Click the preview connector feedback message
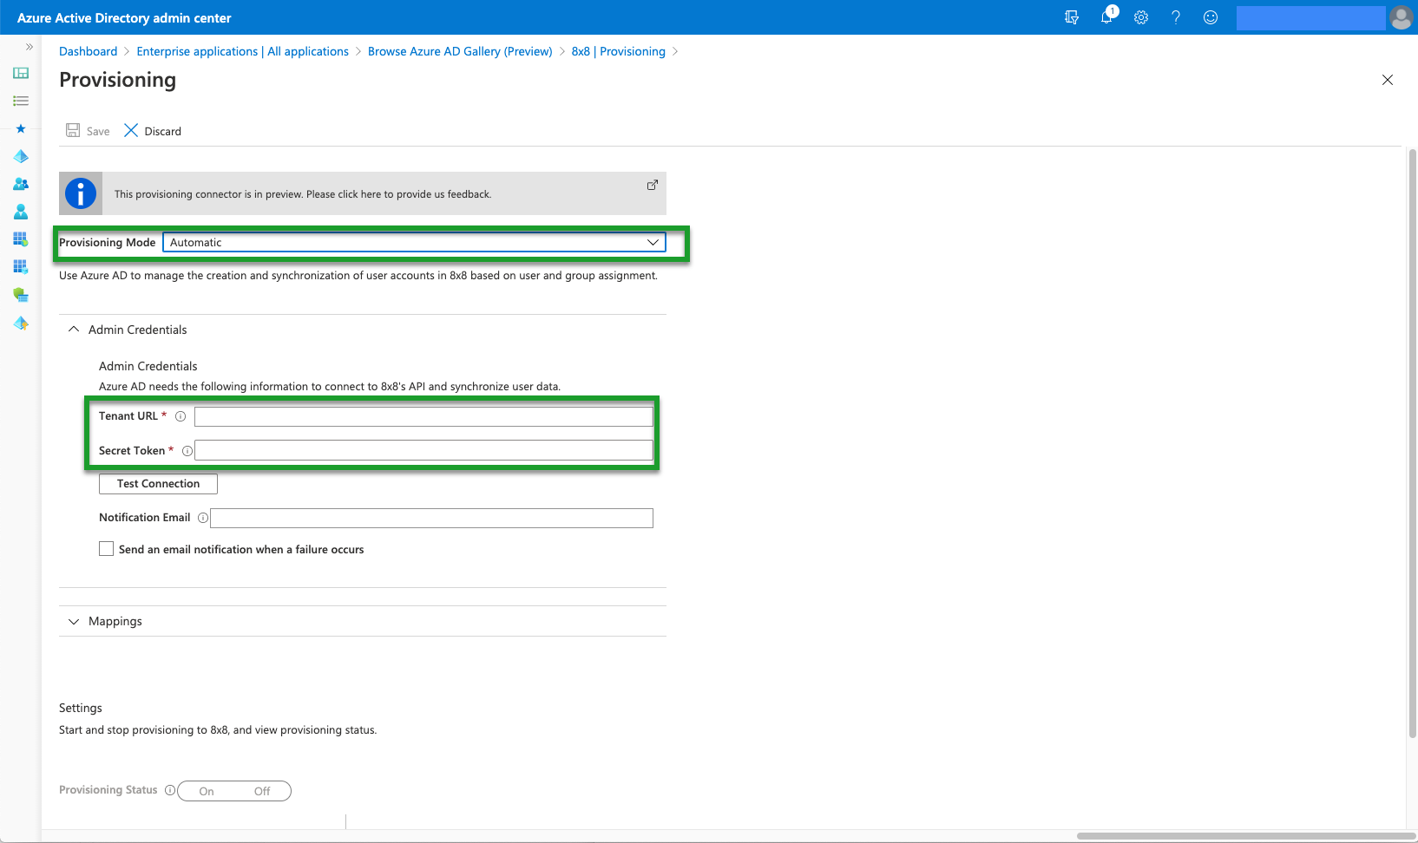The height and width of the screenshot is (843, 1418). (303, 194)
